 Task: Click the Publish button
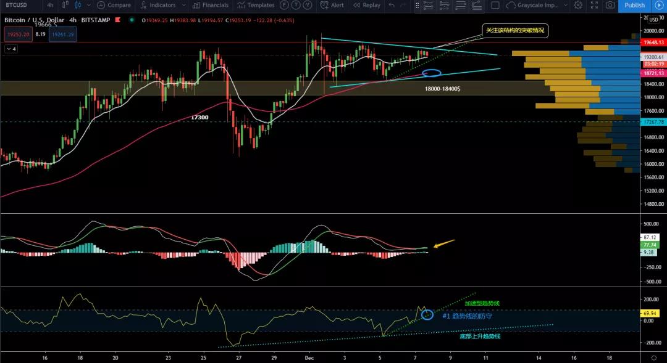tap(635, 5)
